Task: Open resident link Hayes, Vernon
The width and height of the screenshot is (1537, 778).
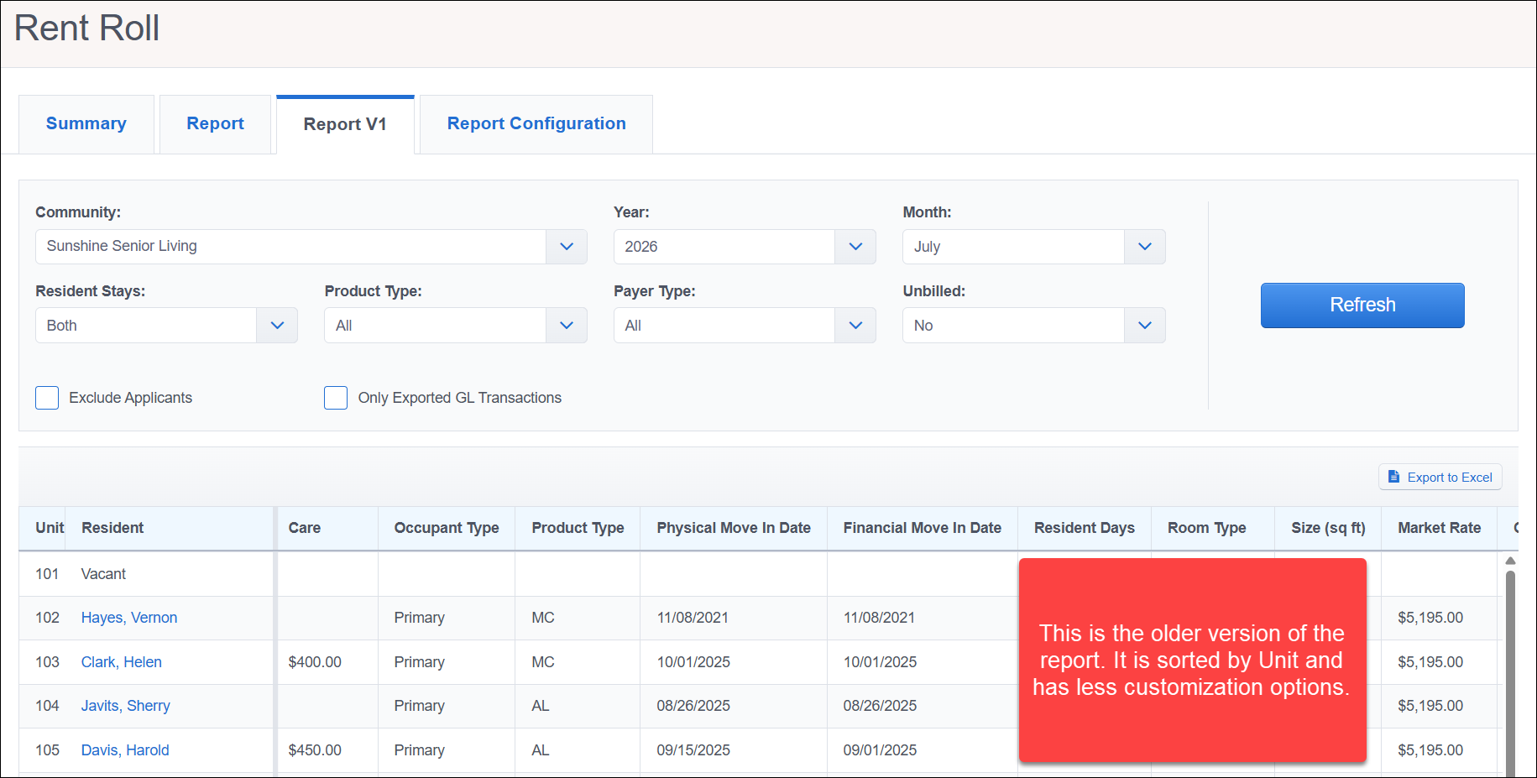Action: (x=129, y=618)
